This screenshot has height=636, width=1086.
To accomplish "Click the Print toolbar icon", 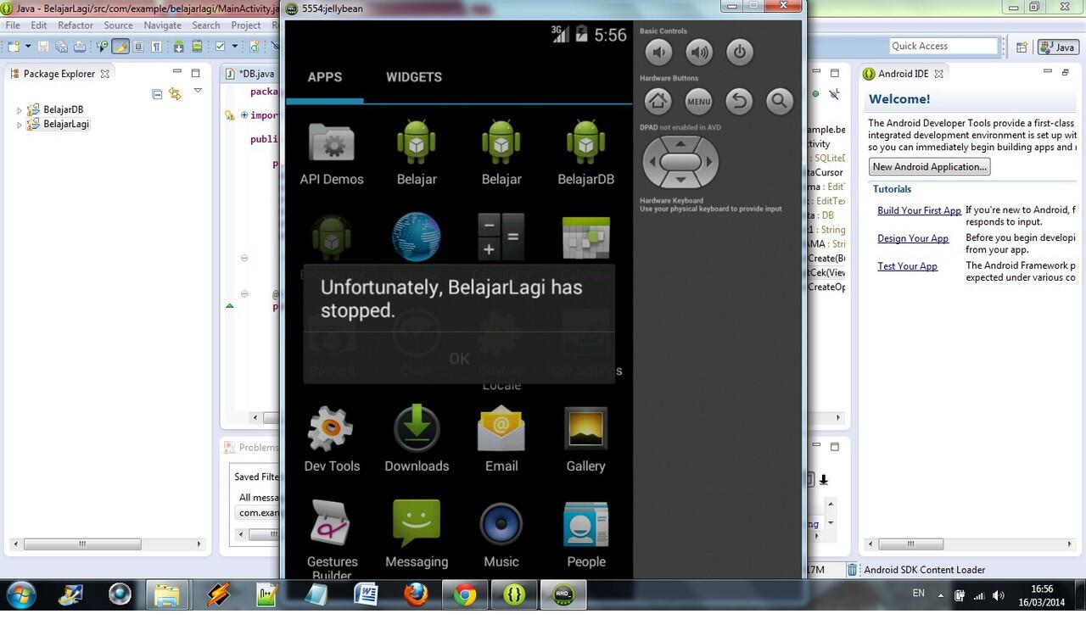I will (x=80, y=47).
